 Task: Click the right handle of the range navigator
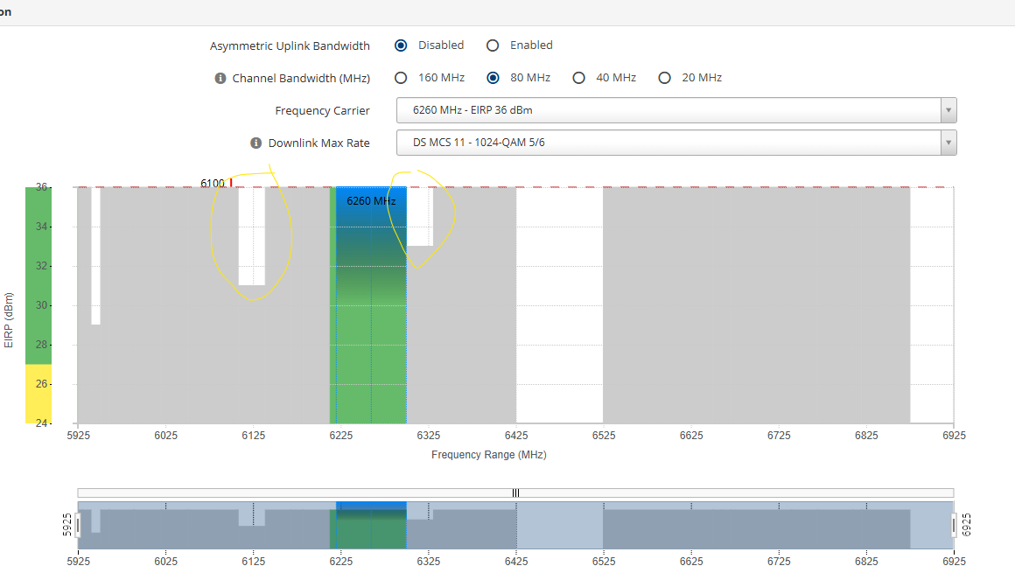pos(954,525)
